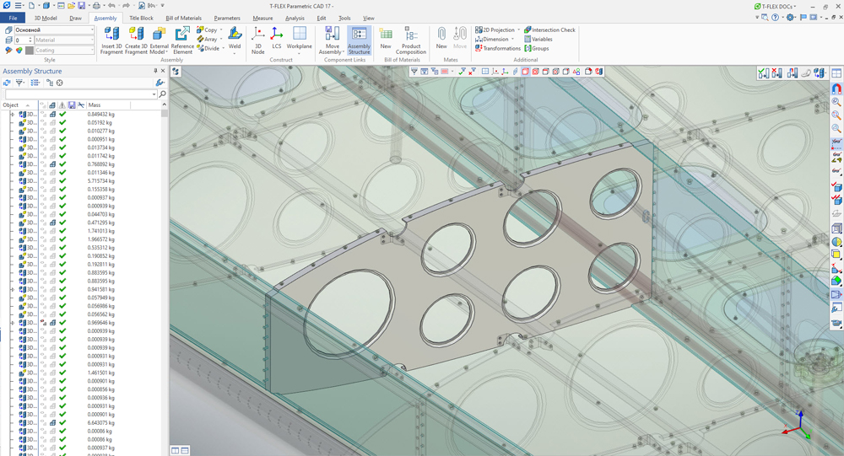Open the 3D Model ribbon tab
Image resolution: width=844 pixels, height=456 pixels.
46,18
